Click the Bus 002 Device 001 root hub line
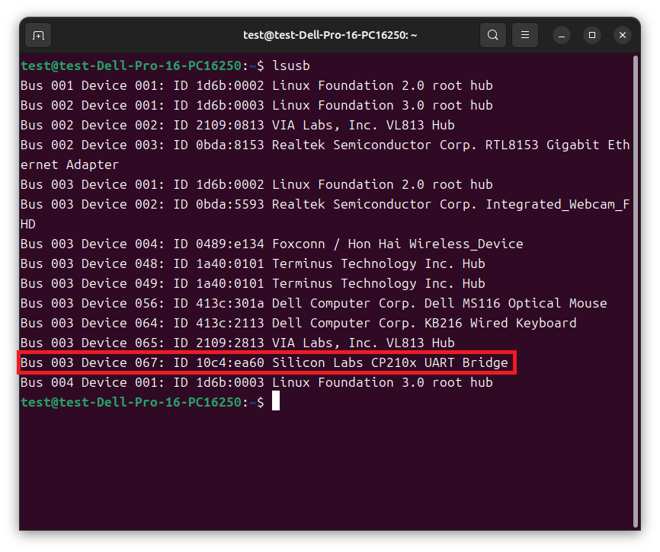The image size is (660, 552). (257, 106)
